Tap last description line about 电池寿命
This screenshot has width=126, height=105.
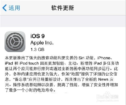[30, 90]
